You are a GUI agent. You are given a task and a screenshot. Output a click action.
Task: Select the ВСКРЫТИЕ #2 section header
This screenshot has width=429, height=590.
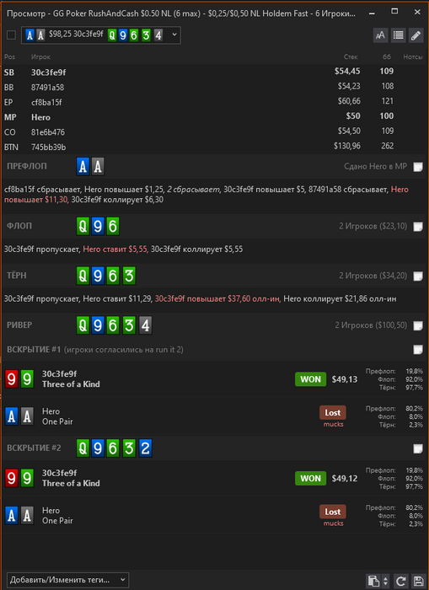pos(34,448)
